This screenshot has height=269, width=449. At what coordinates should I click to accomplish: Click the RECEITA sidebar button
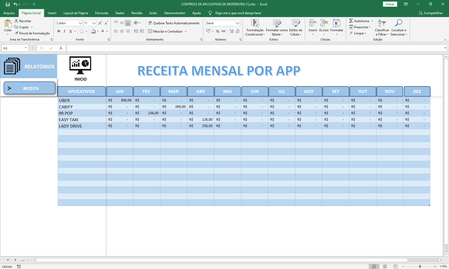[29, 88]
